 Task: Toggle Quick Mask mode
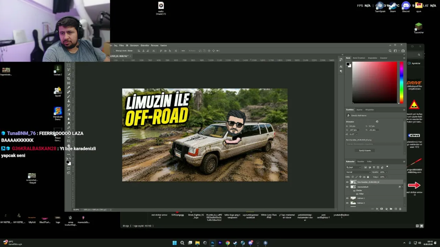coord(69,168)
